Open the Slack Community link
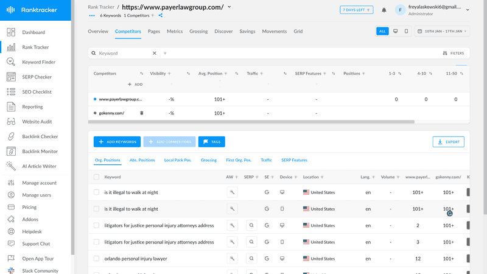Viewport: 487px width, 274px height. pos(40,271)
